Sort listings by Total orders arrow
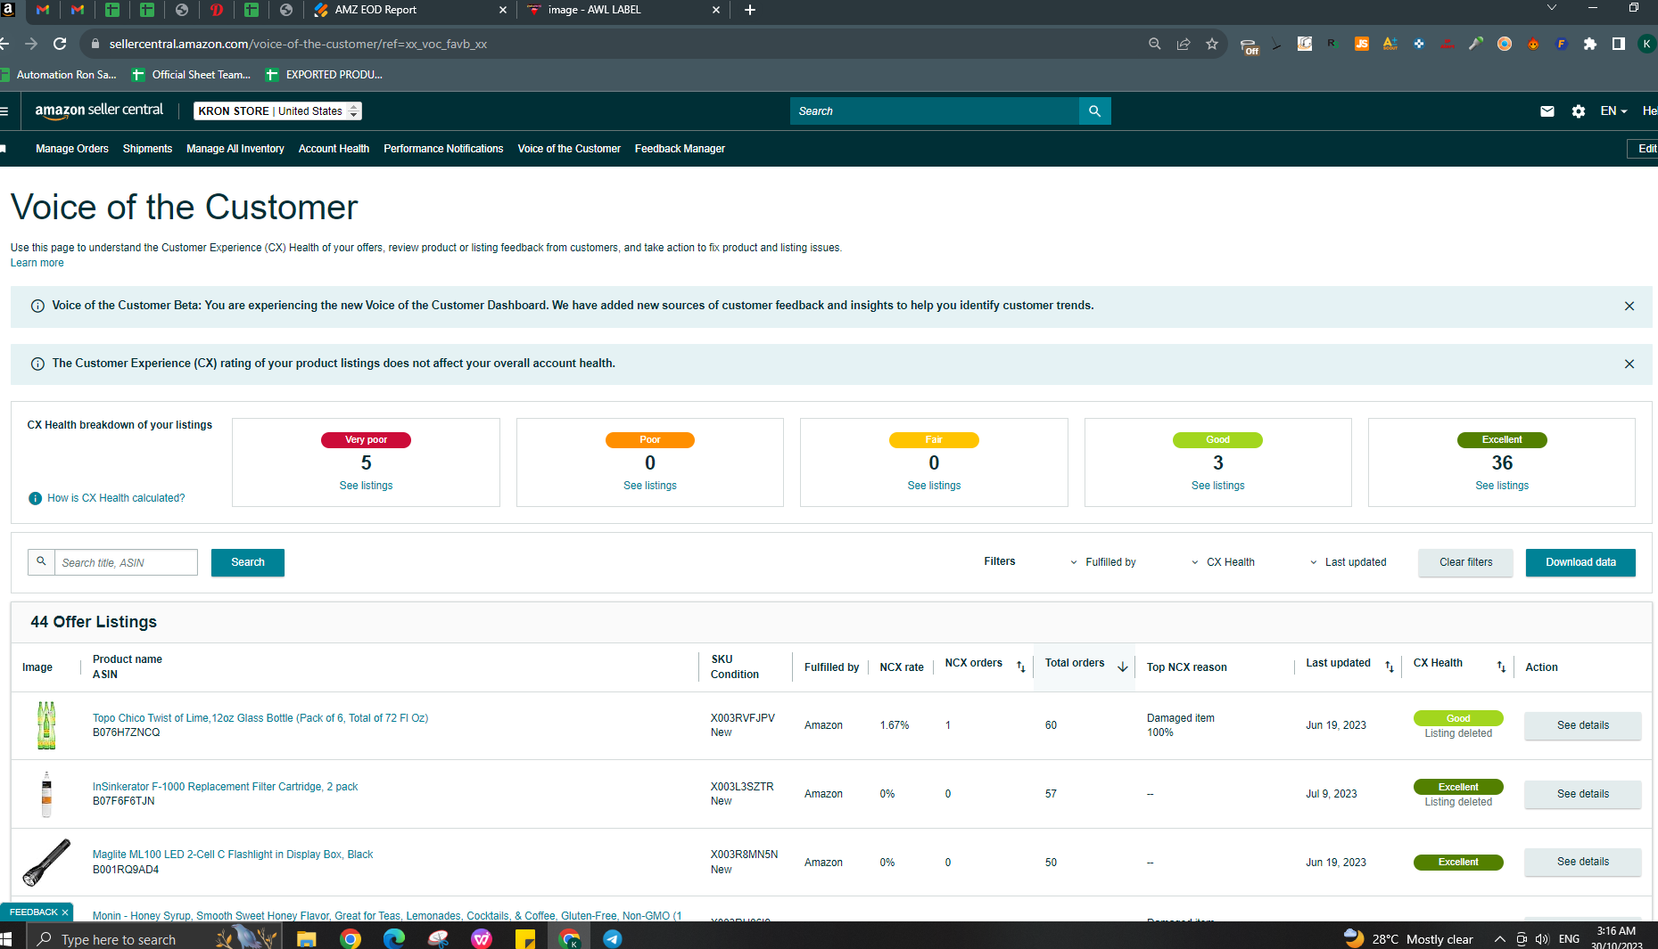1658x949 pixels. click(1123, 667)
